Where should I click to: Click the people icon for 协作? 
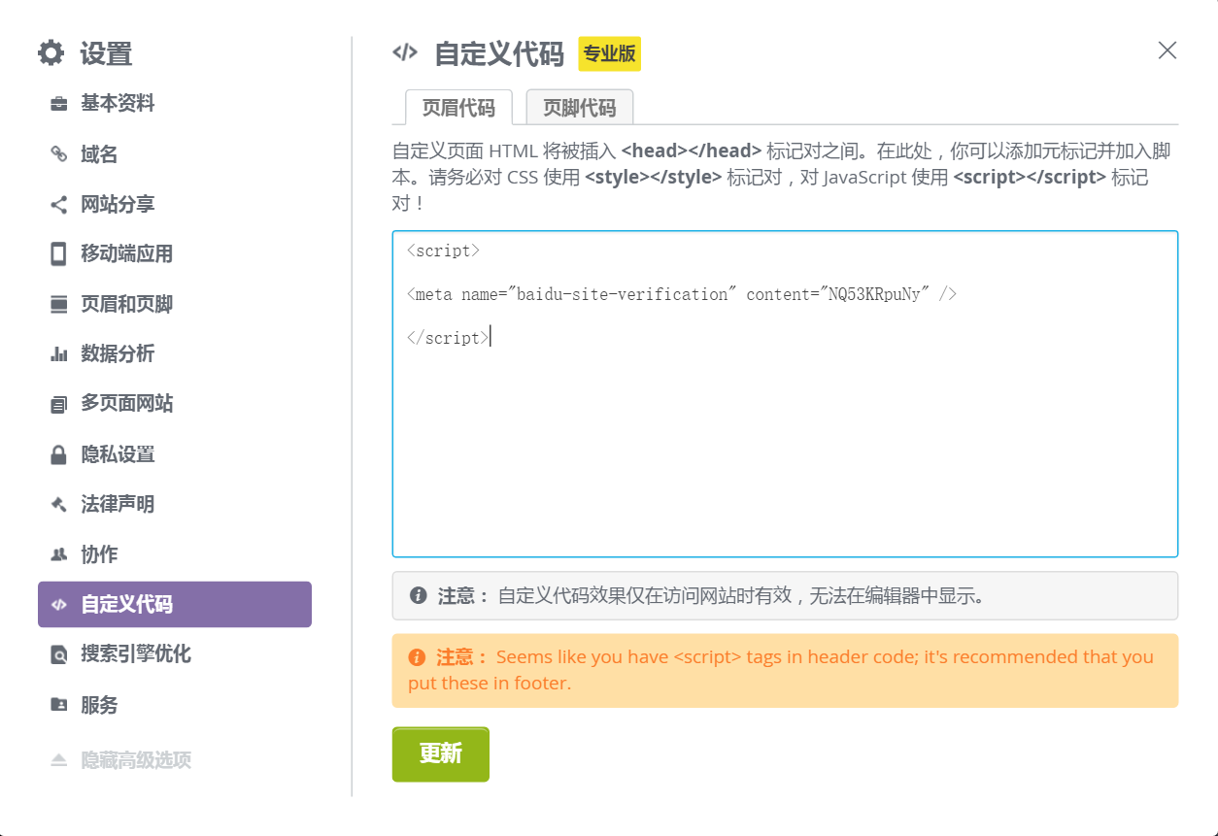[58, 554]
